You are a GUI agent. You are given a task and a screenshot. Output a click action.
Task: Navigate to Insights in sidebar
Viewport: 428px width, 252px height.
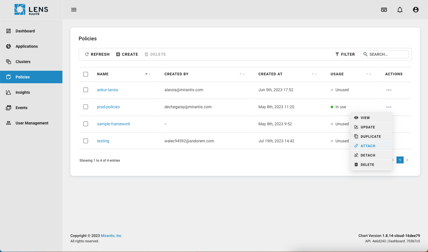pos(31,92)
